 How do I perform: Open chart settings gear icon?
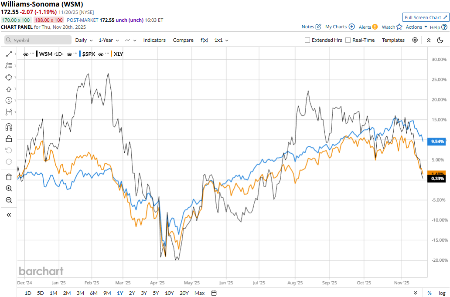[x=415, y=40]
